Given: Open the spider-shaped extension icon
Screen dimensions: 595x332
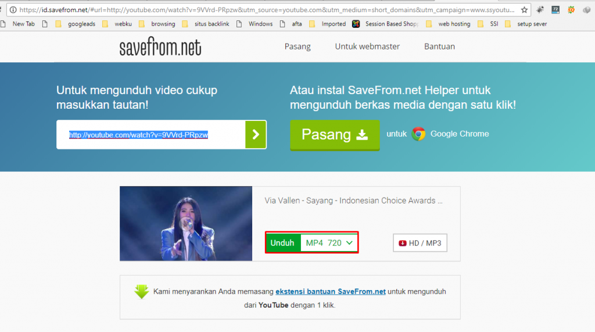Looking at the screenshot, I should tap(540, 10).
